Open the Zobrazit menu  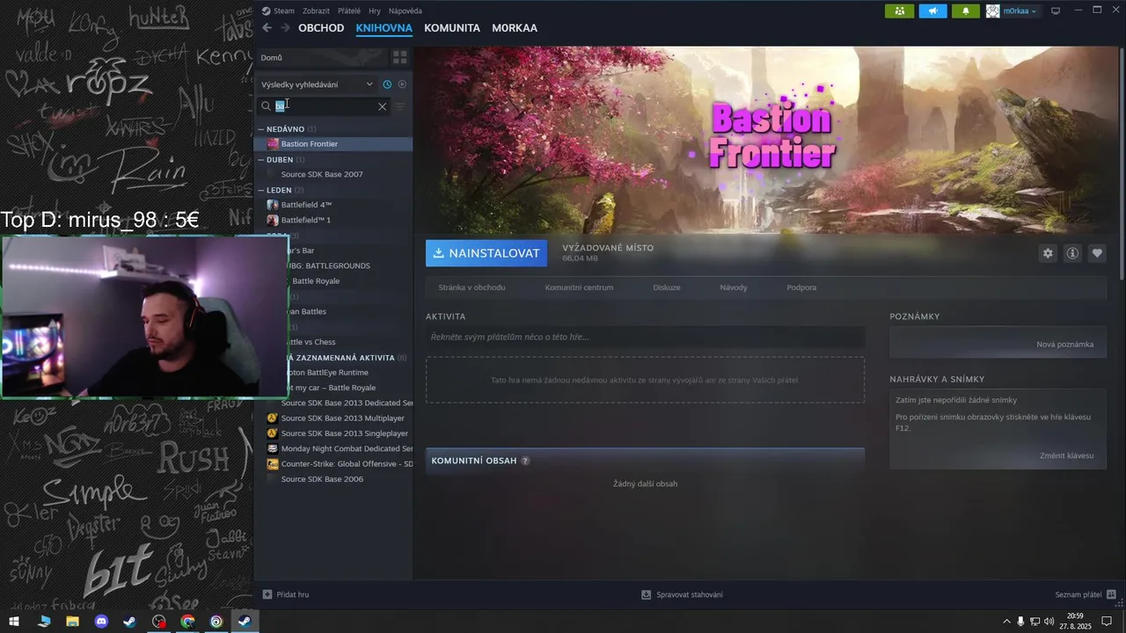point(316,11)
